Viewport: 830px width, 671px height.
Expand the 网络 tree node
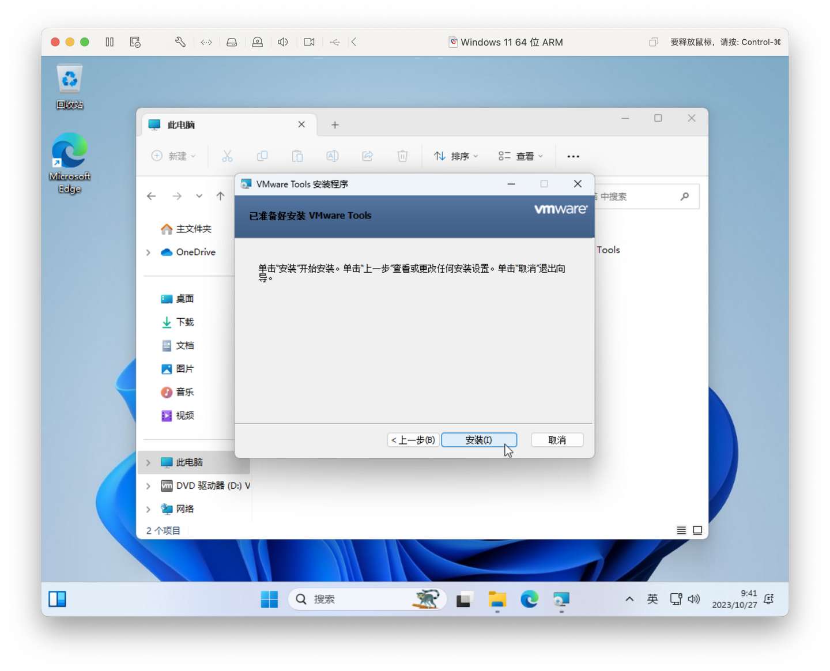[148, 509]
